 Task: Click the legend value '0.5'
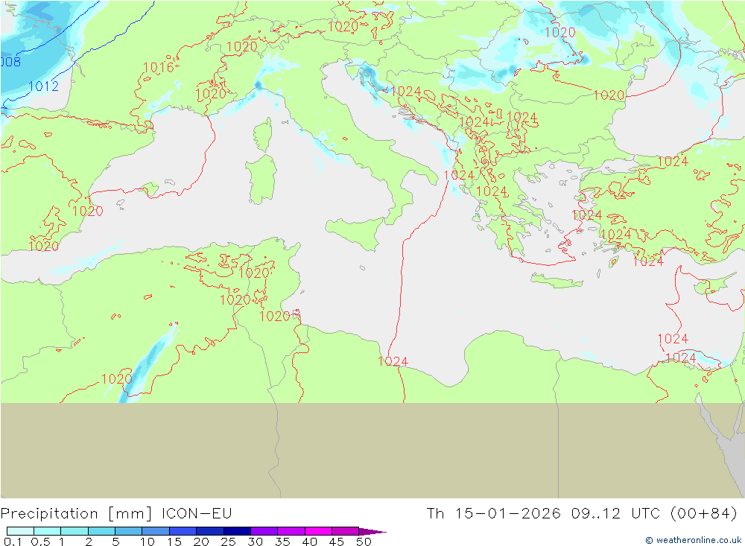[x=40, y=542]
